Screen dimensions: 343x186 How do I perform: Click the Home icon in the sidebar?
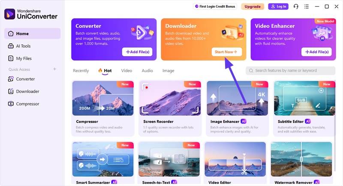[11, 34]
